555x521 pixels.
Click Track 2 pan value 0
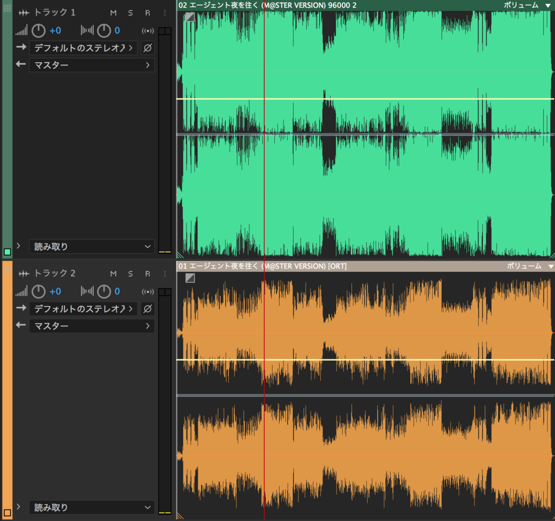pos(117,291)
